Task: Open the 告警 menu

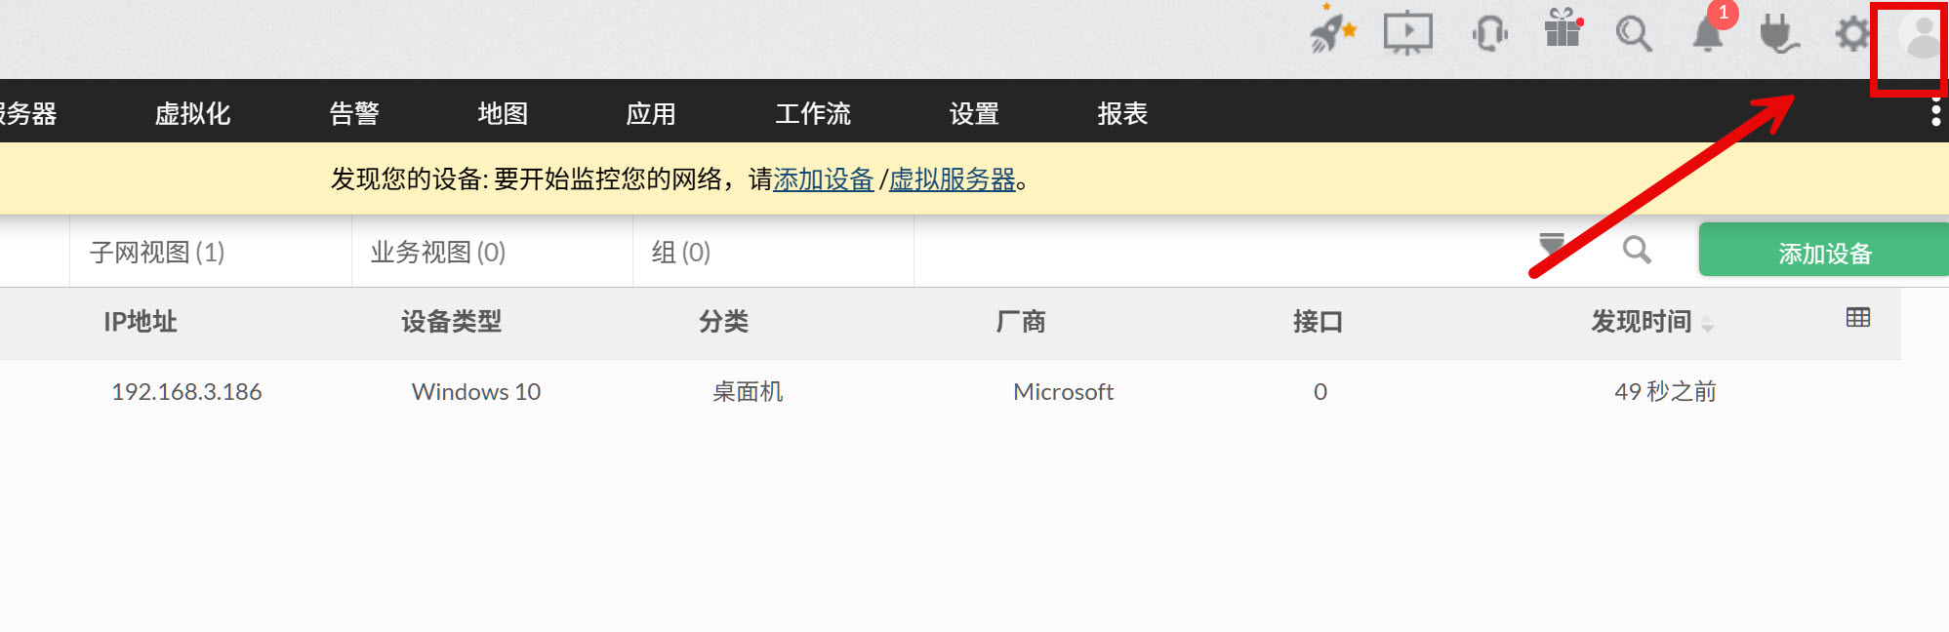Action: [354, 114]
